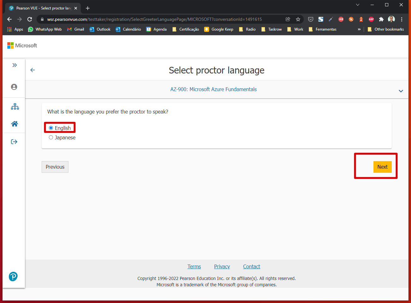Open the Agenda bookmark
Screen dimensions: 411x303
click(156, 29)
